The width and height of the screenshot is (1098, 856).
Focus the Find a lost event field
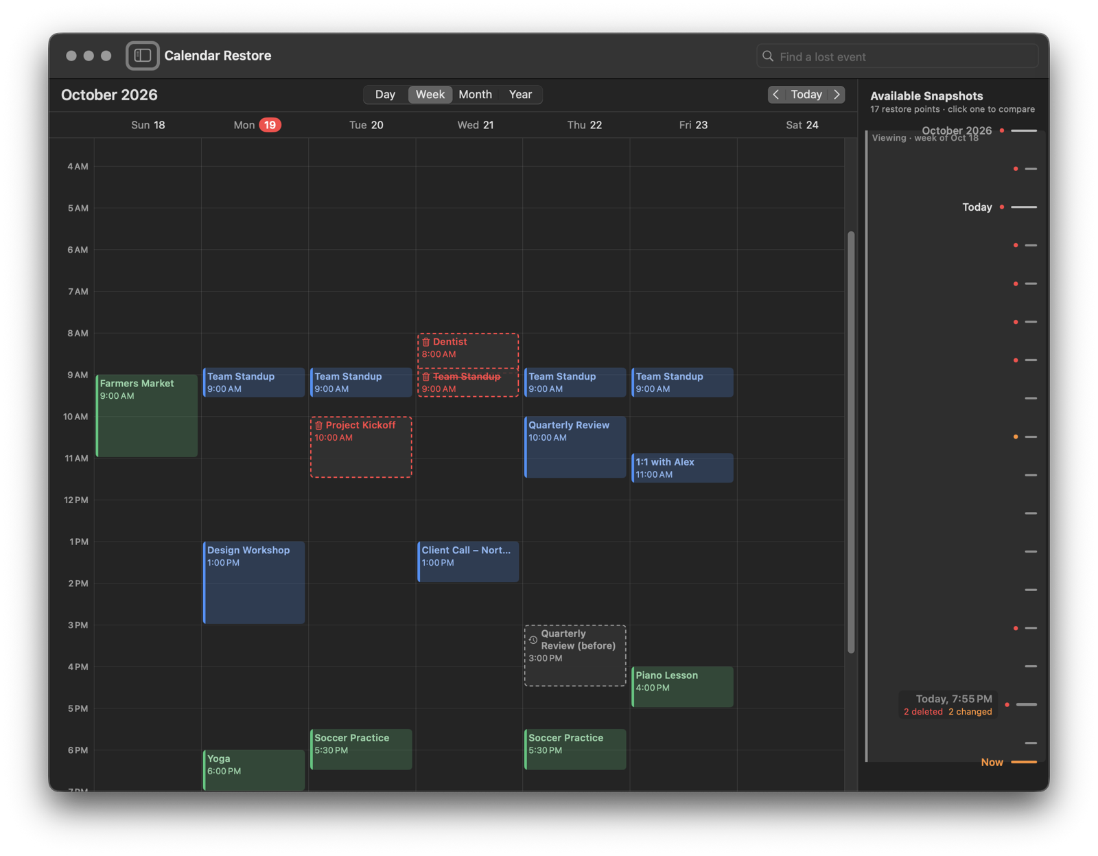[897, 56]
